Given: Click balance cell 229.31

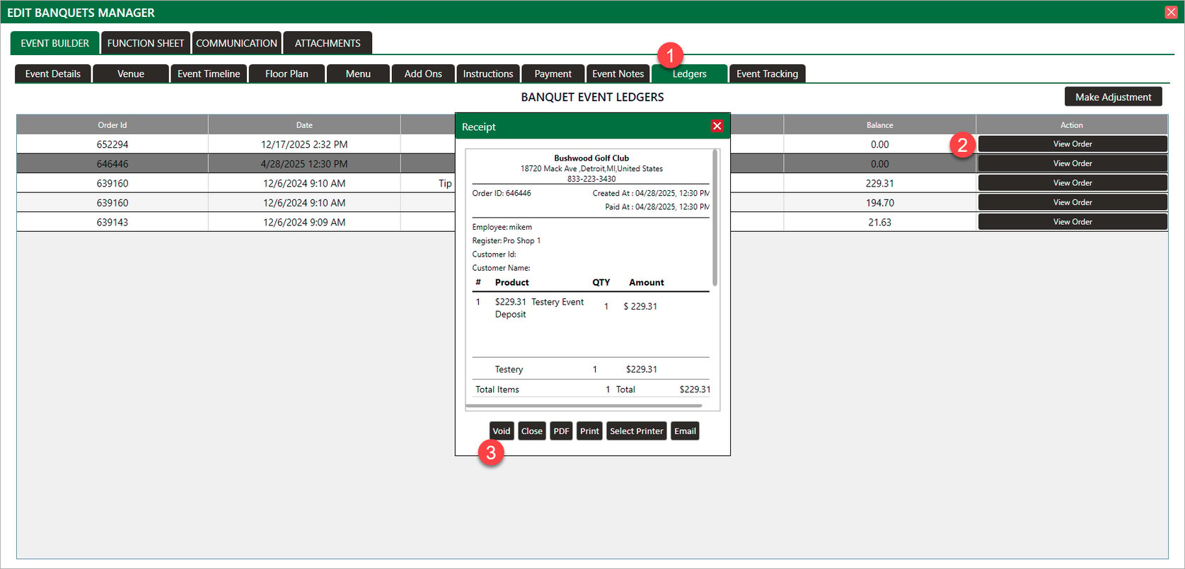Looking at the screenshot, I should (880, 183).
